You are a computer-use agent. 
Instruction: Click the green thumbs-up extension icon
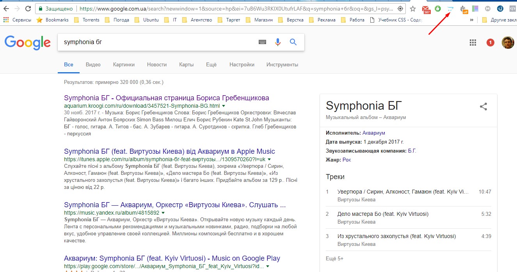pyautogui.click(x=438, y=8)
